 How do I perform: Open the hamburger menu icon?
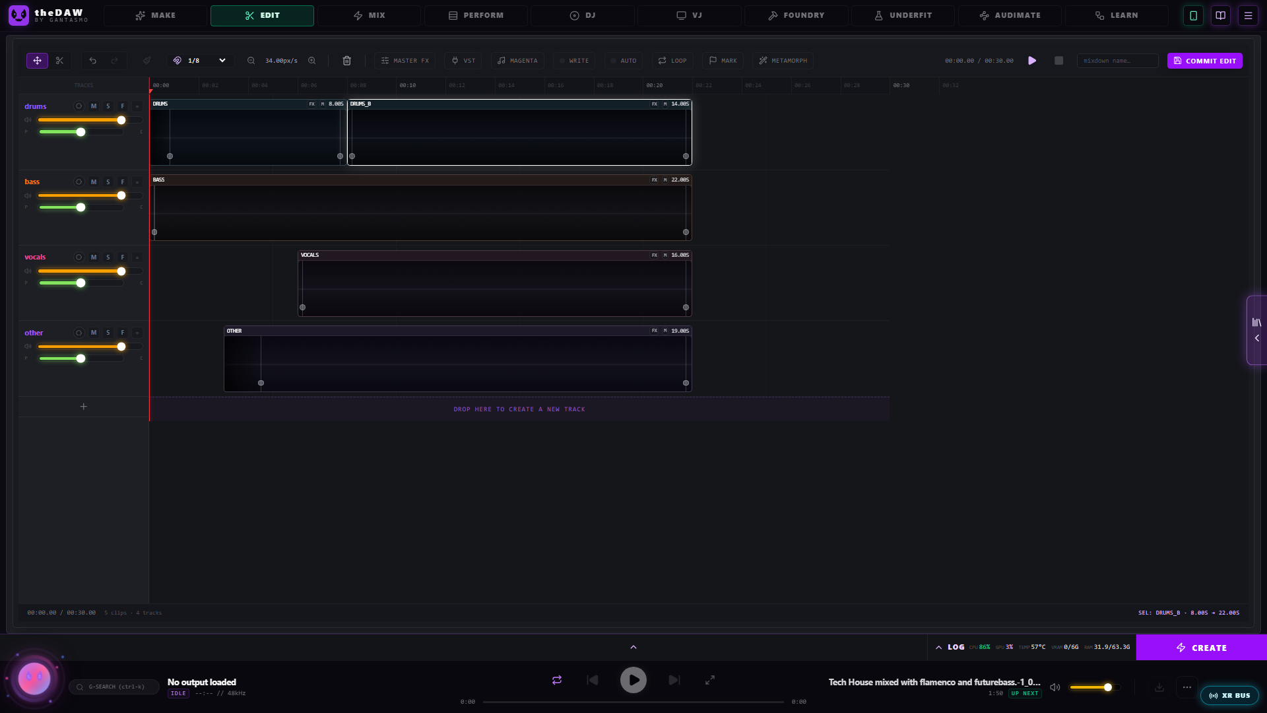tap(1248, 15)
